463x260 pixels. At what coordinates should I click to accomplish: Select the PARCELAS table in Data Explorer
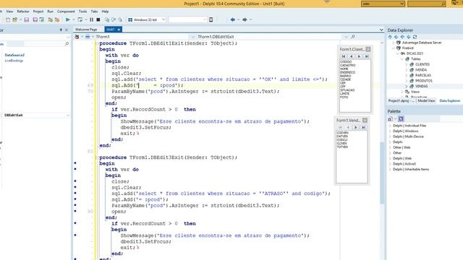click(x=422, y=75)
